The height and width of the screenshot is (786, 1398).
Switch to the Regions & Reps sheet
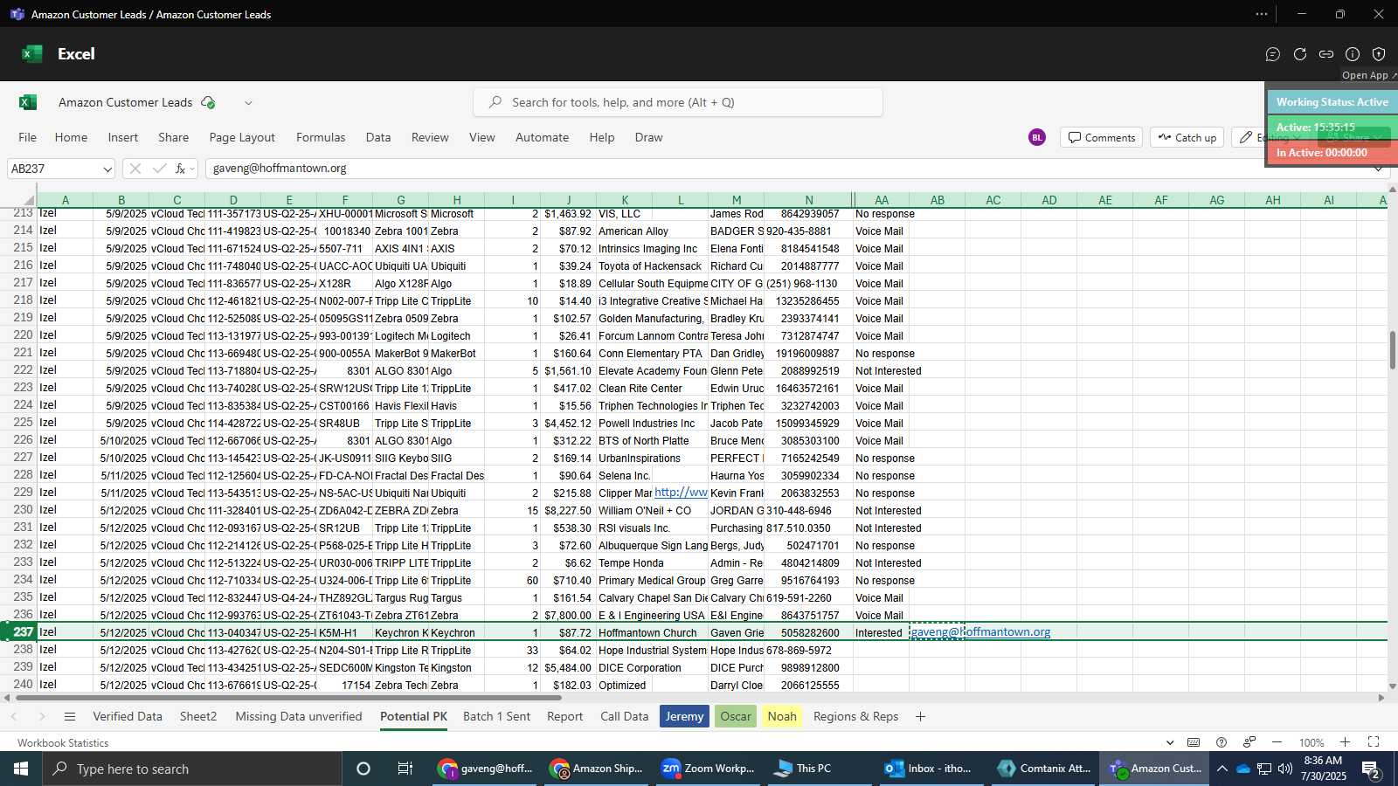[x=855, y=716]
